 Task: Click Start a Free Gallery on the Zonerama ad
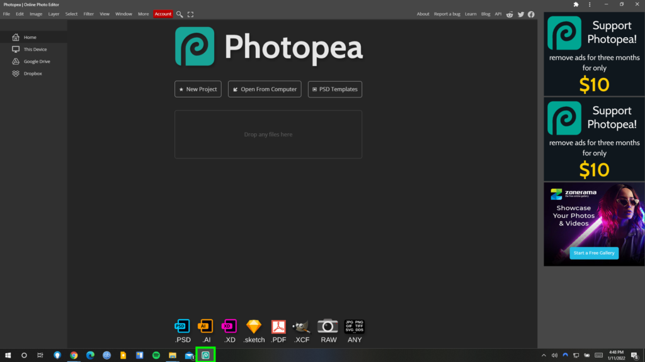pyautogui.click(x=593, y=253)
